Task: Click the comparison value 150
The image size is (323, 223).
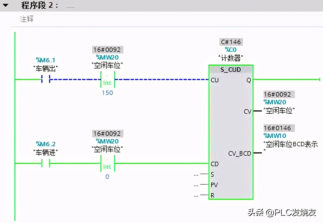Action: (107, 93)
